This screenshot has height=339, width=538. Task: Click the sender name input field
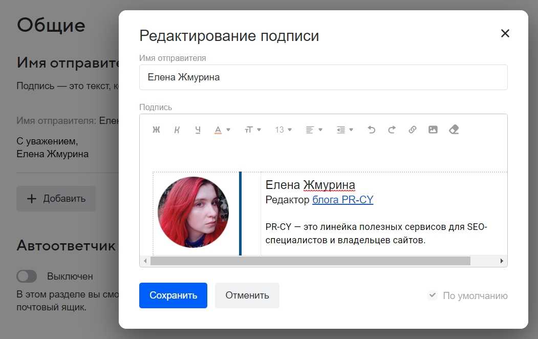(323, 77)
